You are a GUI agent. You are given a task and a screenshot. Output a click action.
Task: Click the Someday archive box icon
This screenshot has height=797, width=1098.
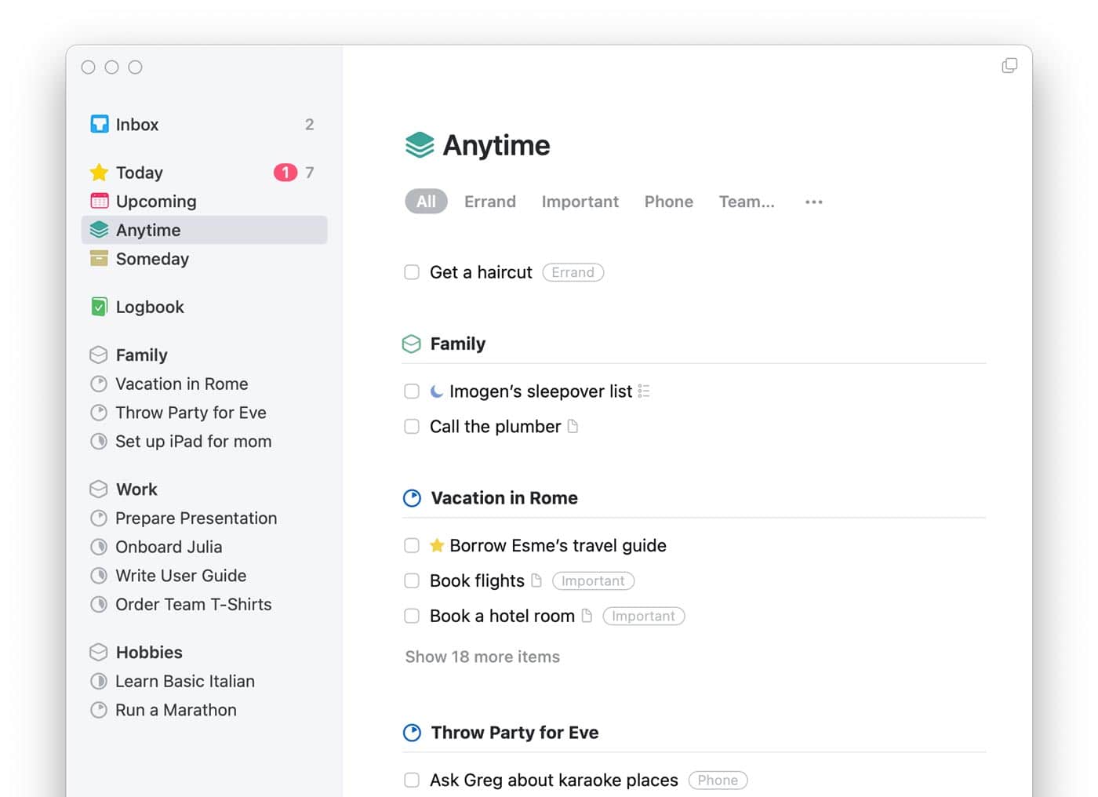pos(99,258)
